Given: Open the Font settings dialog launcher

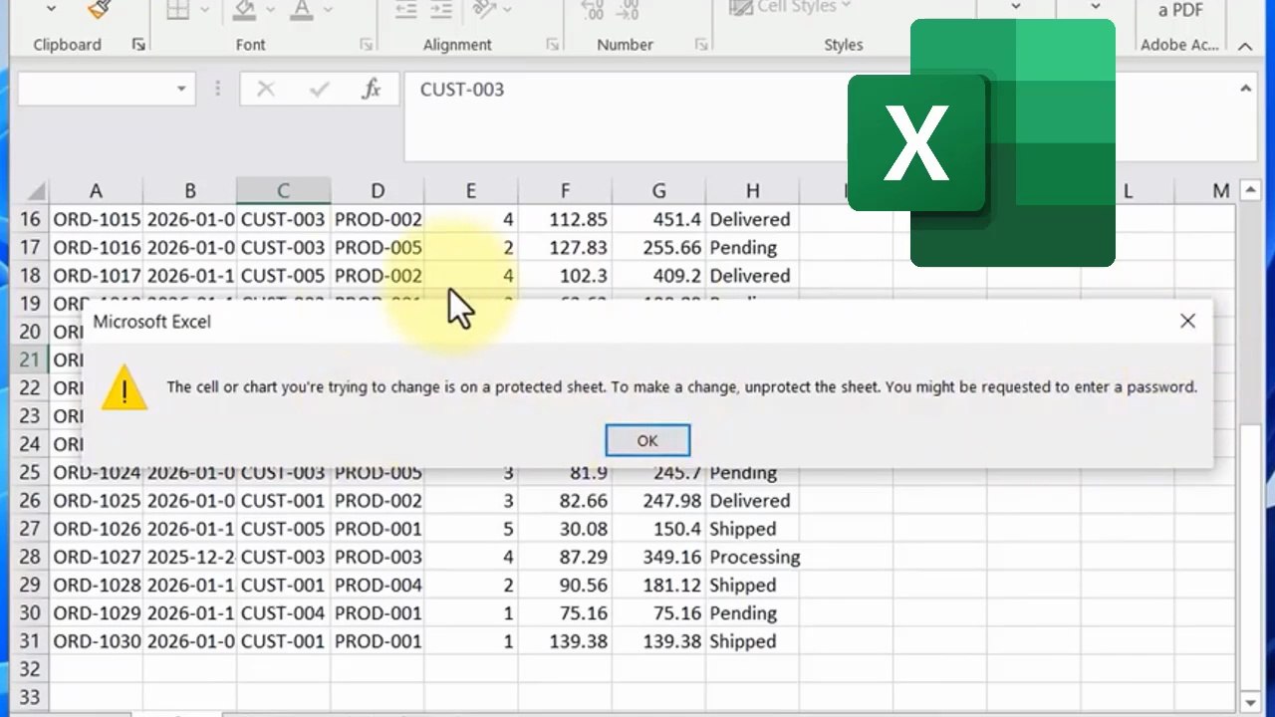Looking at the screenshot, I should pos(367,45).
